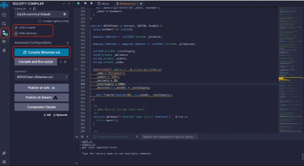Collapse terminal with double chevron icon
The width and height of the screenshot is (304, 166).
click(x=77, y=137)
